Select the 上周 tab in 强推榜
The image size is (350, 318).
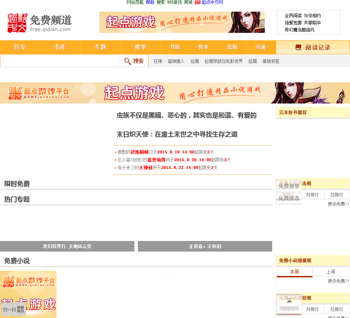[331, 272]
